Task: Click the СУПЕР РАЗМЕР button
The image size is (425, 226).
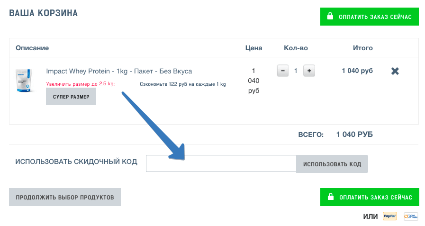Action: (71, 97)
